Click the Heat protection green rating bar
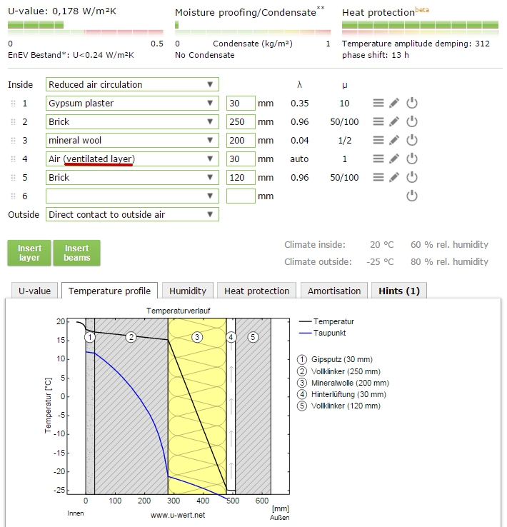 pyautogui.click(x=420, y=24)
